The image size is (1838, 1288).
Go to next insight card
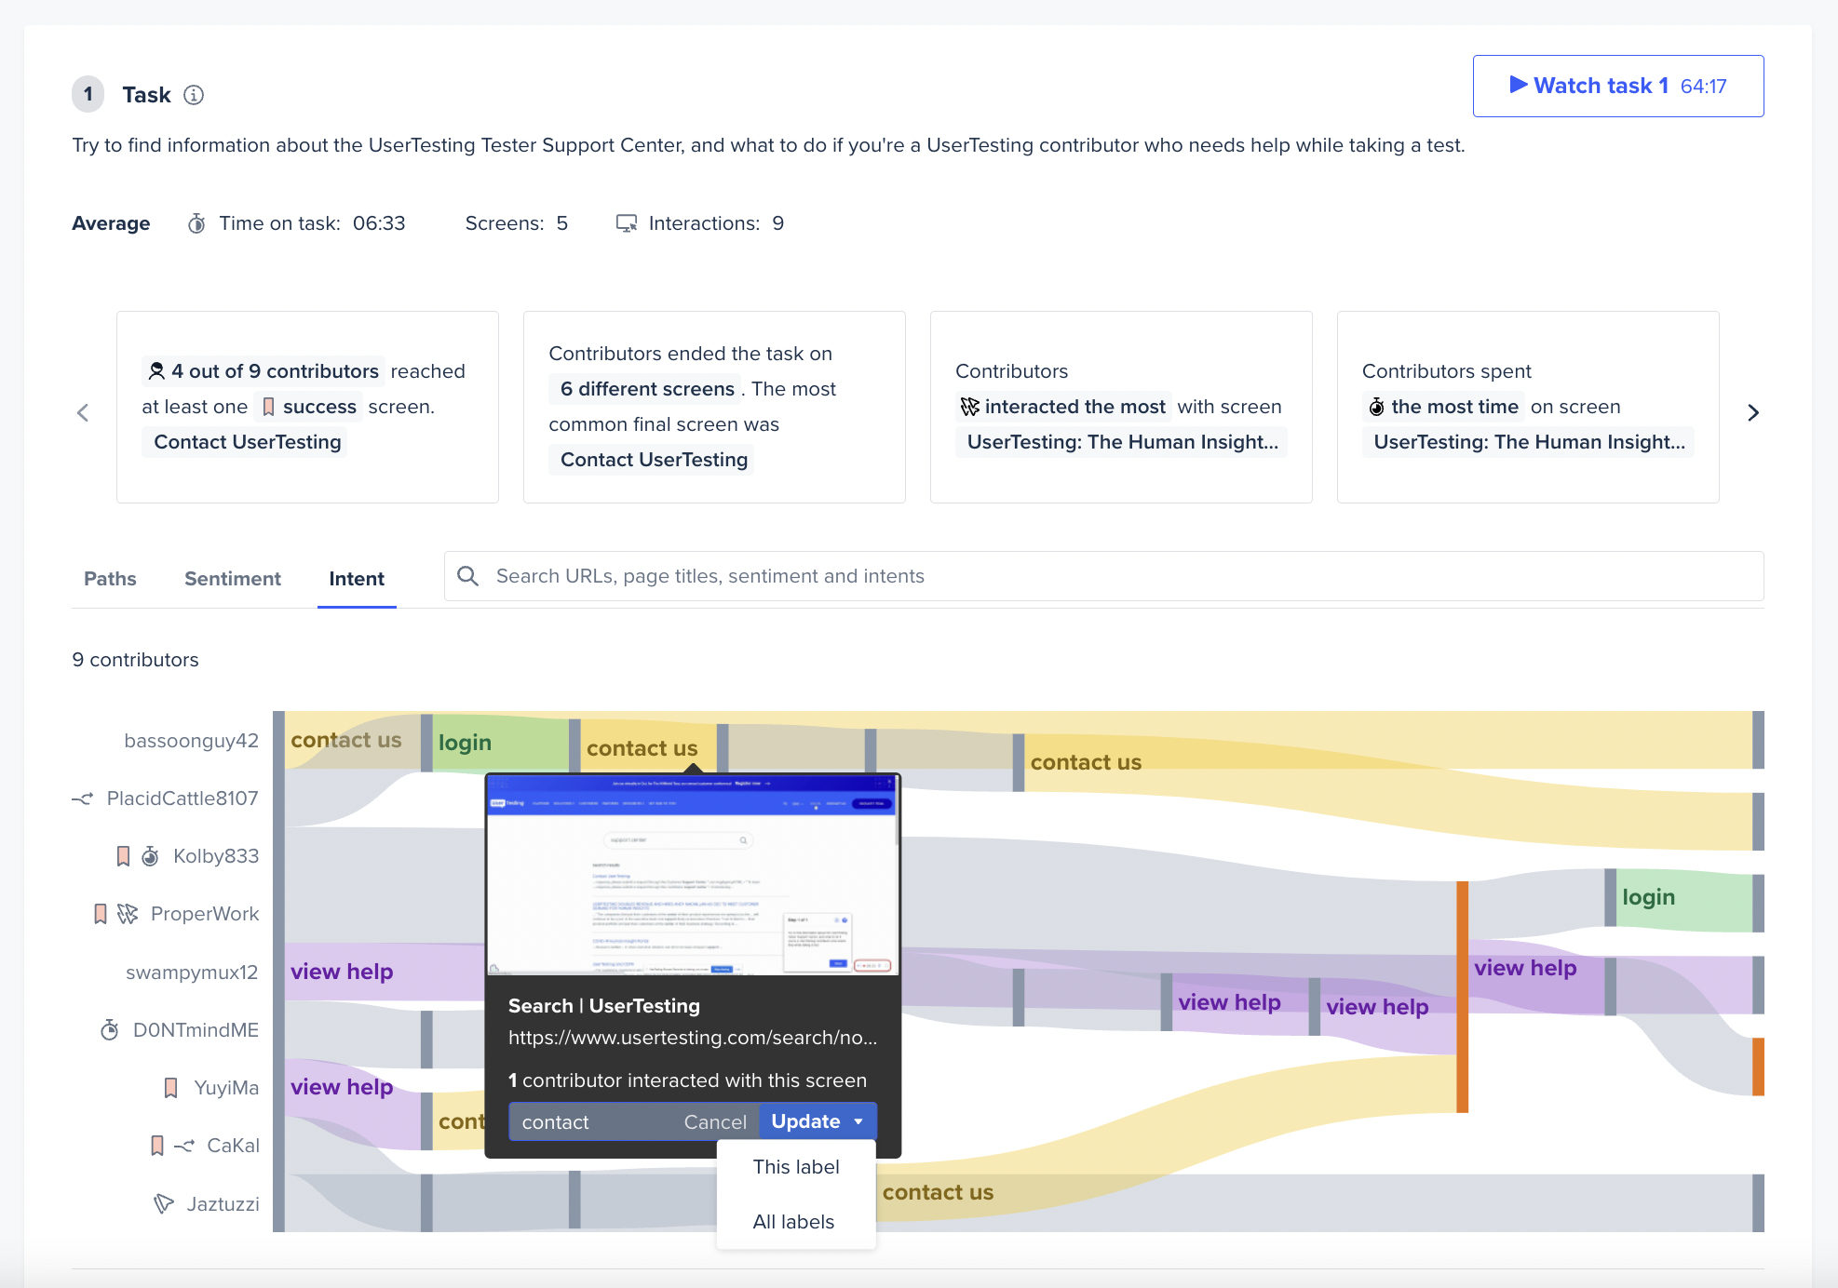click(1752, 412)
